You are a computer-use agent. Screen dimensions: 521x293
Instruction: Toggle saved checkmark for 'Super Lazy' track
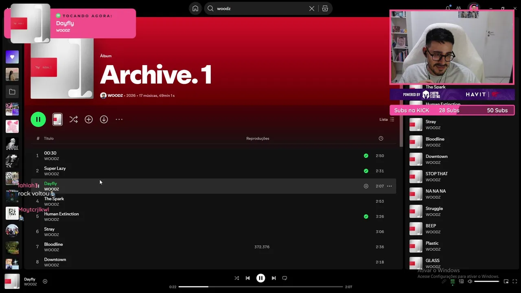366,171
